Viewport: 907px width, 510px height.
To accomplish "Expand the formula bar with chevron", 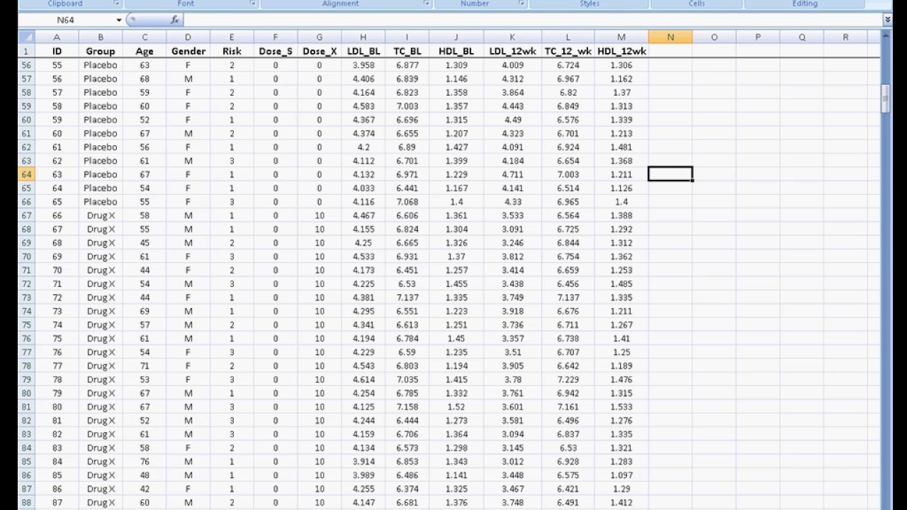I will click(x=887, y=20).
